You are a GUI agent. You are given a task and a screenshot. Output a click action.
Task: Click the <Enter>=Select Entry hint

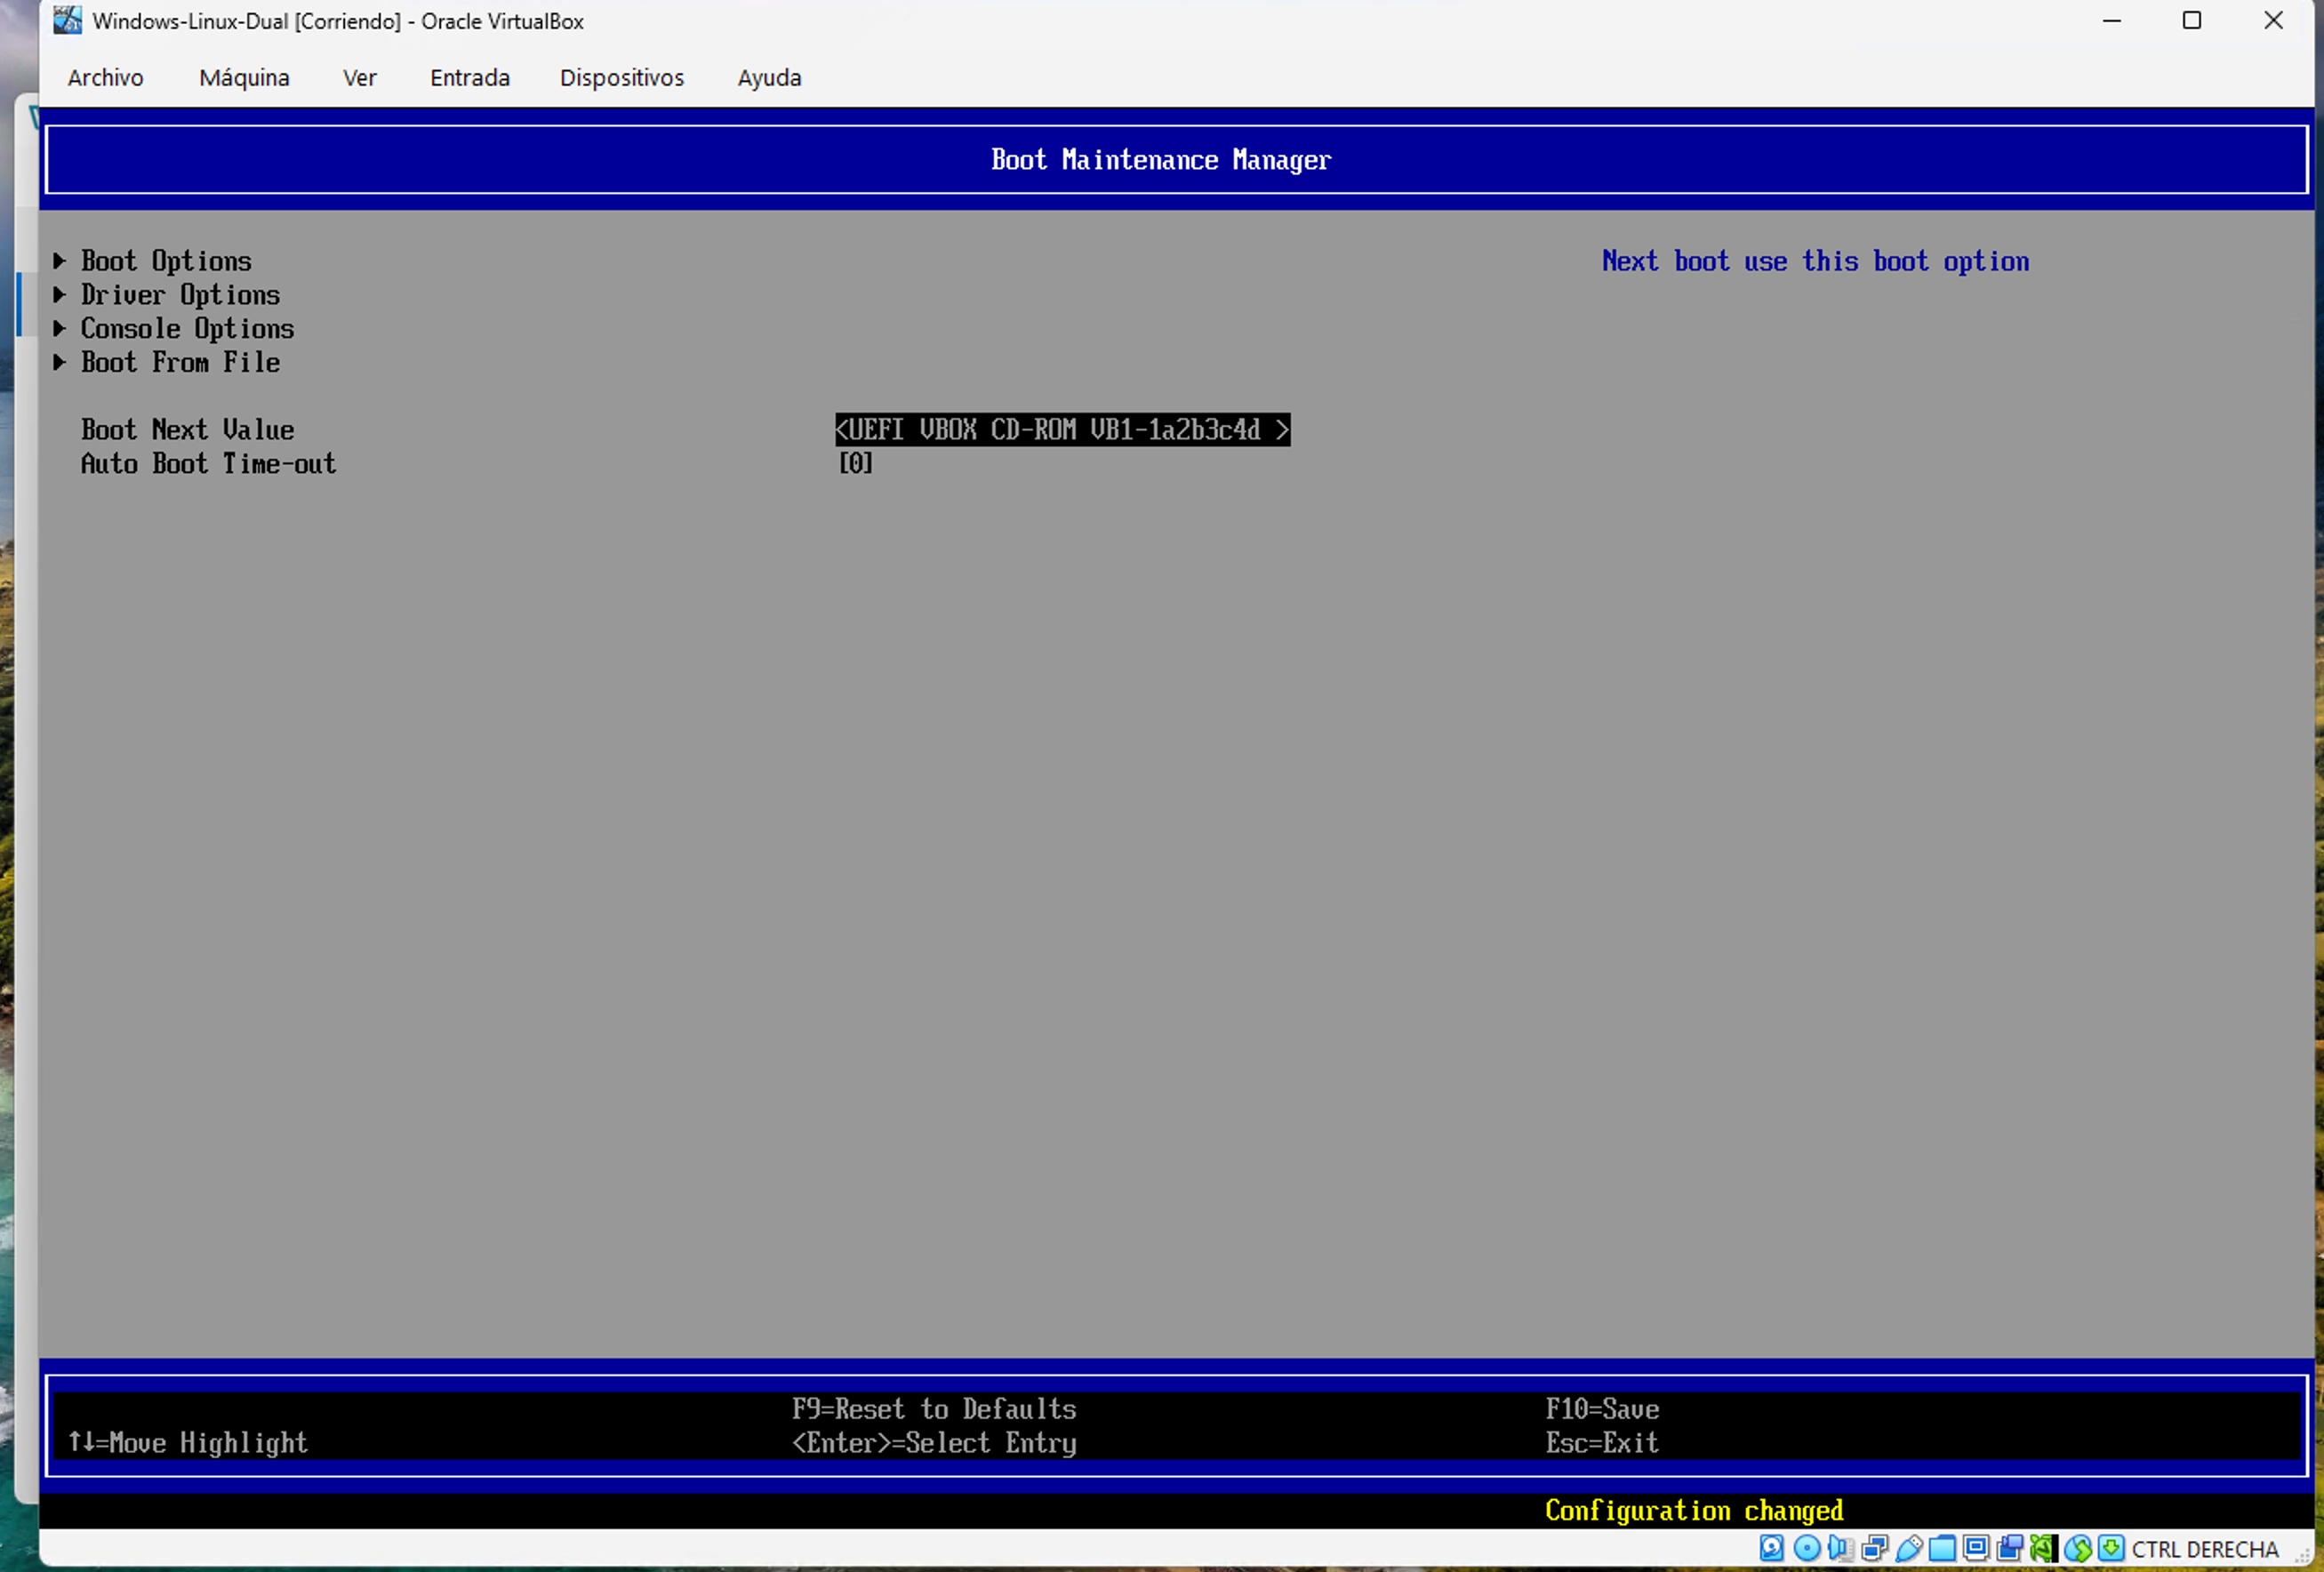pyautogui.click(x=934, y=1443)
